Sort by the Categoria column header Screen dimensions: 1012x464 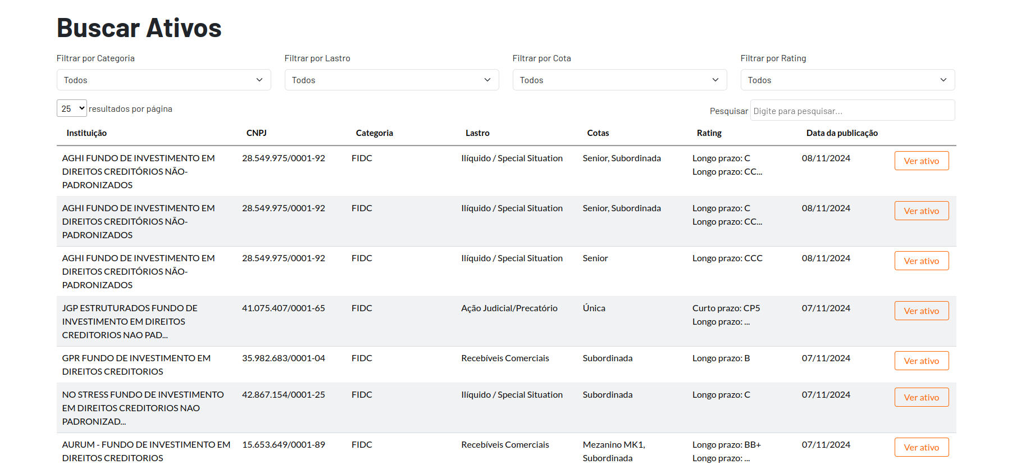pyautogui.click(x=374, y=133)
